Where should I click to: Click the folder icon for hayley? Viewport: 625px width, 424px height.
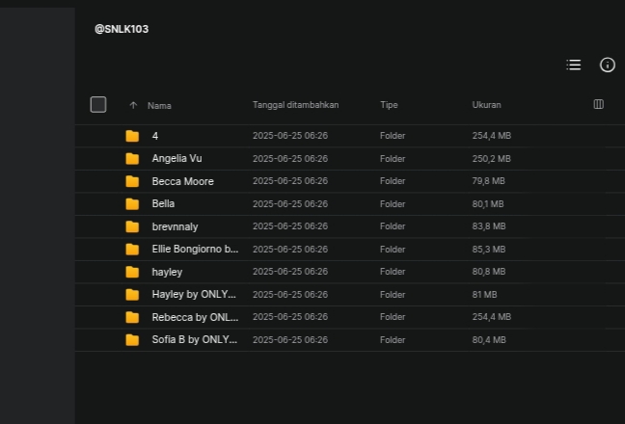[x=132, y=272]
